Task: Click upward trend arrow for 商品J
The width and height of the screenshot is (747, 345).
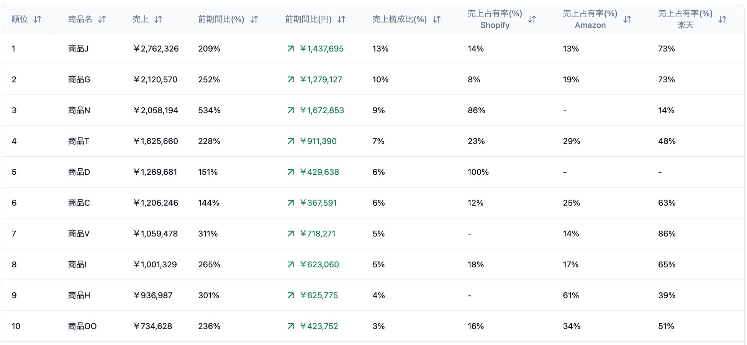Action: [x=291, y=49]
